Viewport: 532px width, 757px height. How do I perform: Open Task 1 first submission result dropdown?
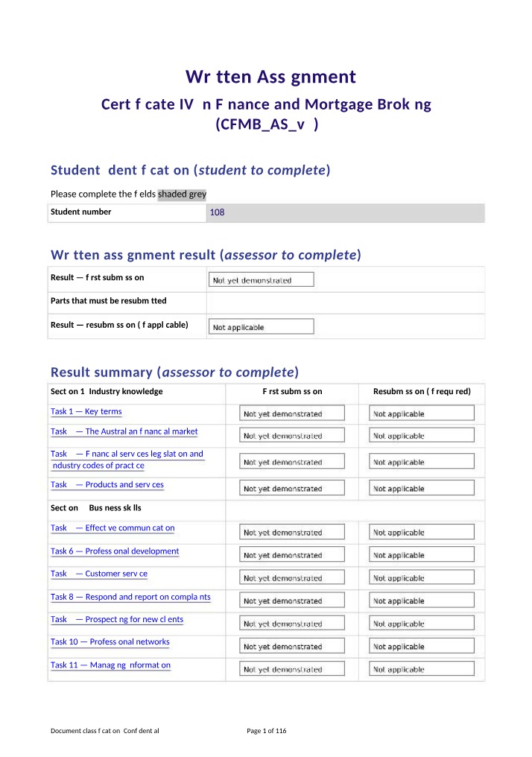pos(292,414)
